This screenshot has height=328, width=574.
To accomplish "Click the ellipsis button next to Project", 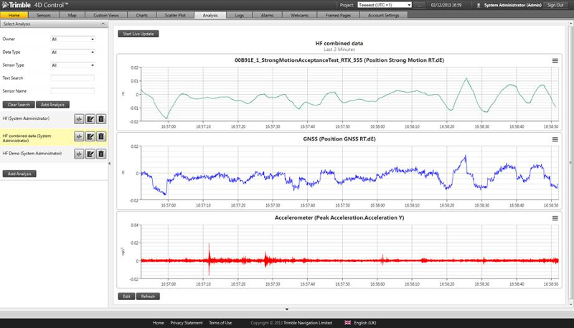I will tap(420, 5).
